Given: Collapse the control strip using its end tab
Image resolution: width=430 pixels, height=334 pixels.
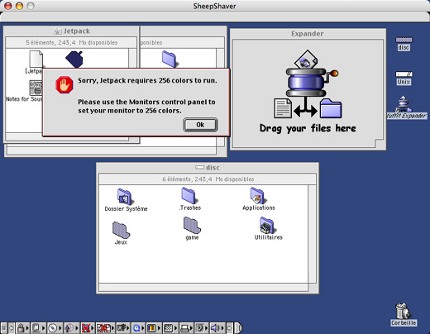Looking at the screenshot, I should 239,328.
